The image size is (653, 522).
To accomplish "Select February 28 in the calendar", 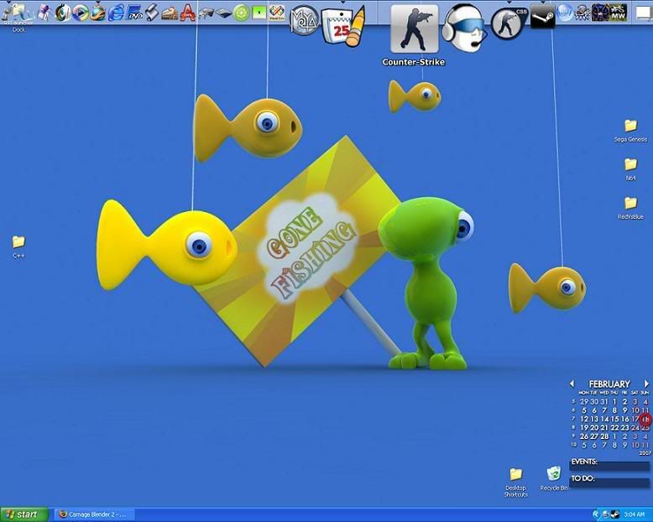I will point(604,437).
